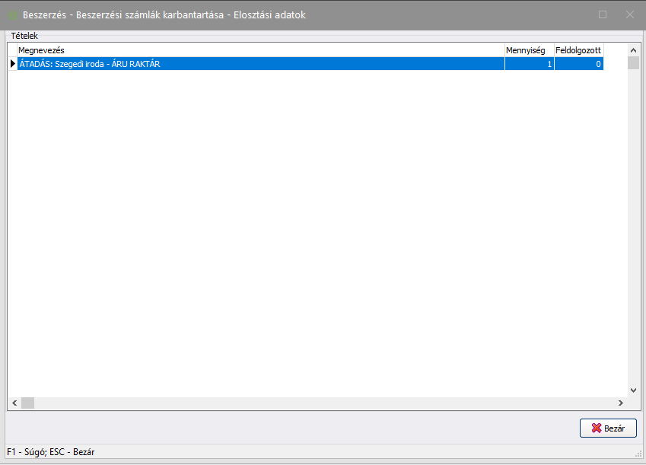Viewport: 646px width, 465px height.
Task: Maximize the Elosztási adatok window
Action: click(603, 14)
